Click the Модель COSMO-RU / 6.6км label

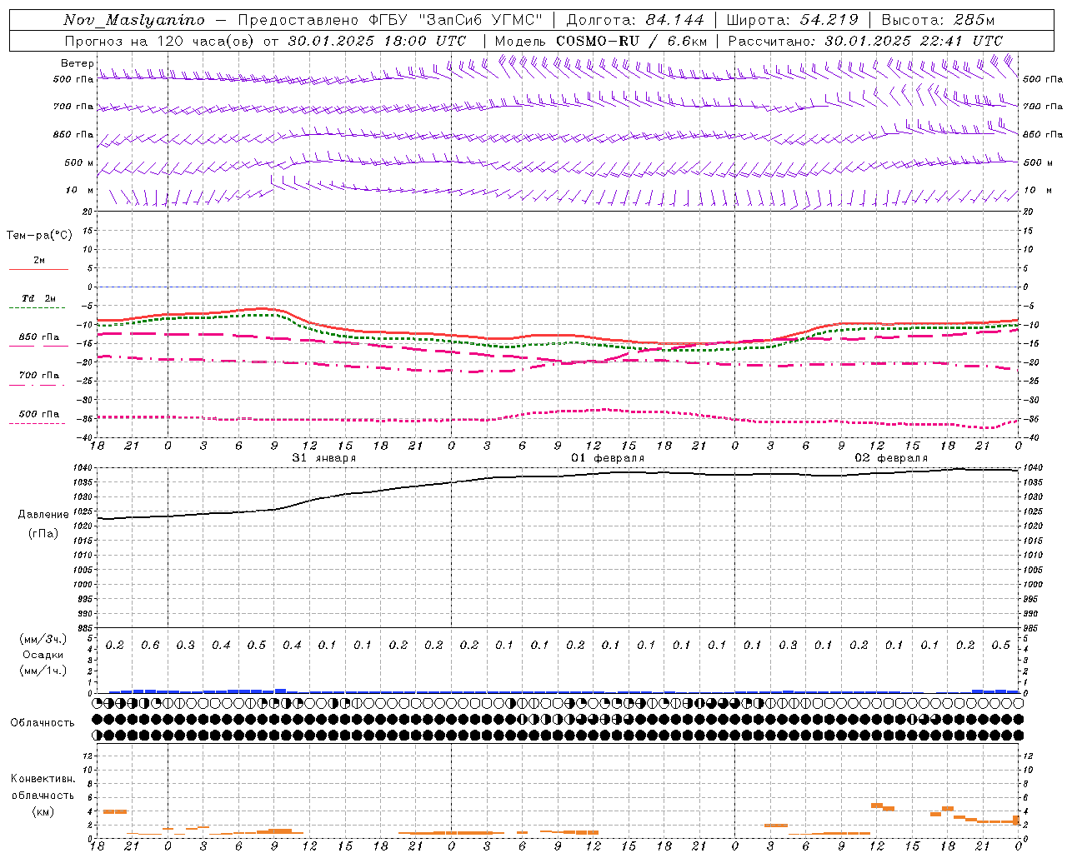click(601, 41)
